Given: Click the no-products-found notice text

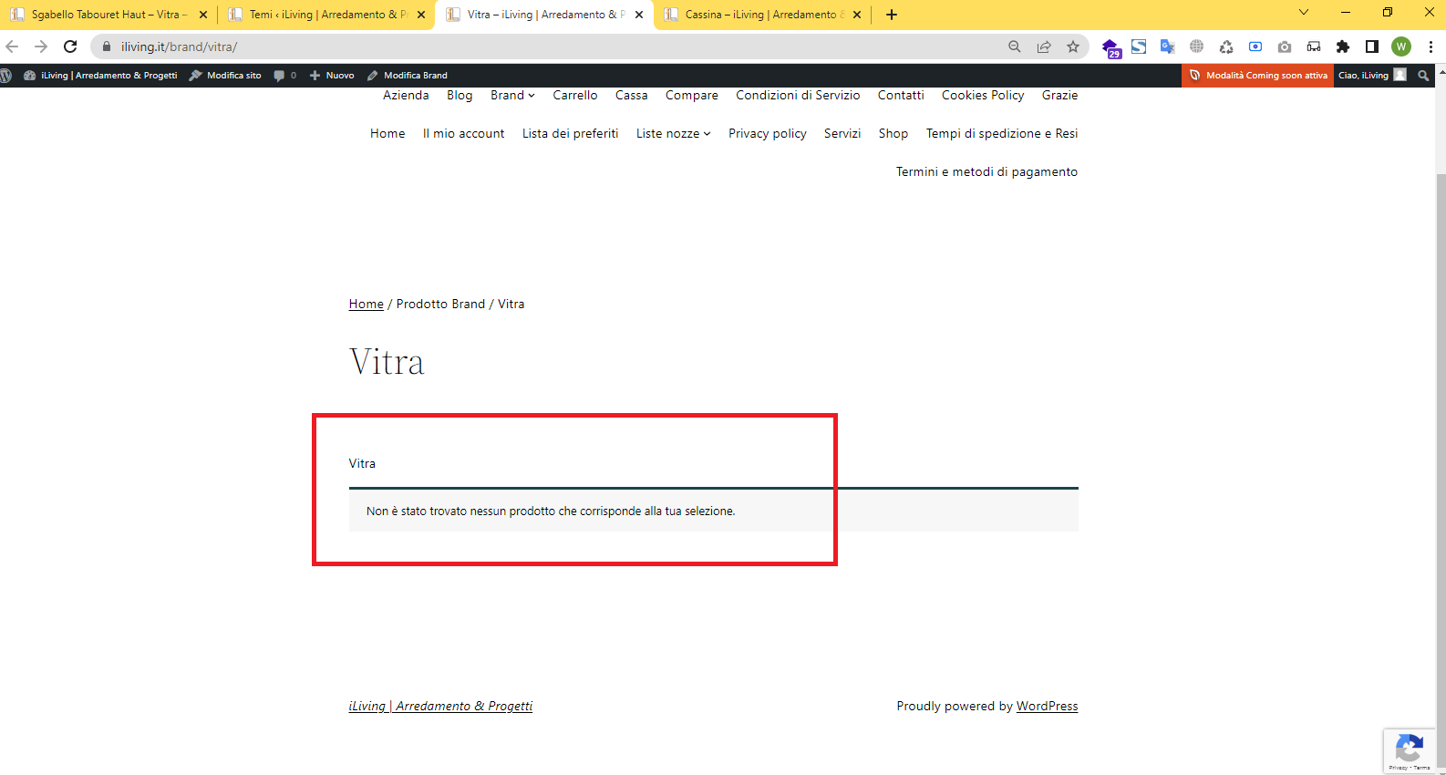Looking at the screenshot, I should (551, 511).
